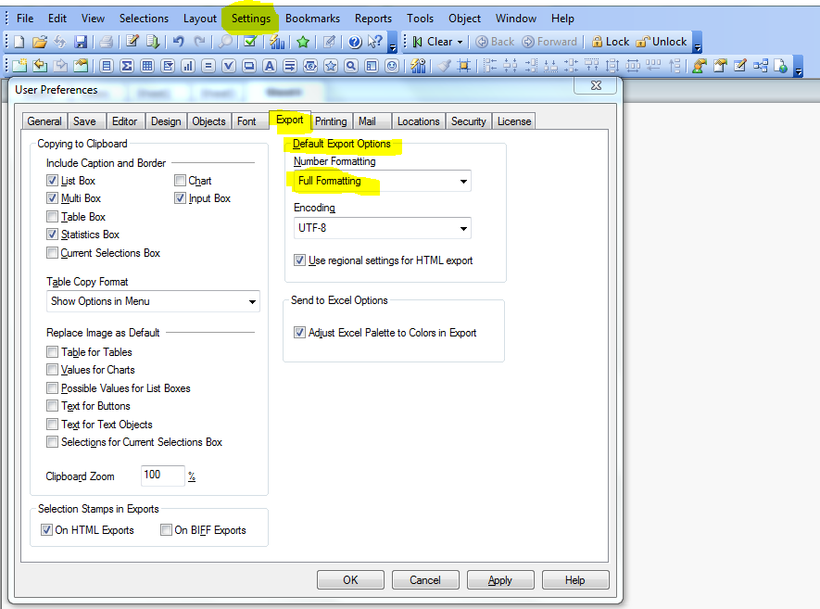Click the Create Bookmark Object star icon
Screen dimensions: 820x609
tap(331, 66)
